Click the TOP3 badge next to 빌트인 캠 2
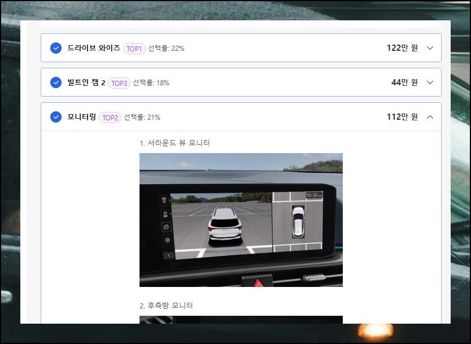Image resolution: width=471 pixels, height=344 pixels. point(119,83)
